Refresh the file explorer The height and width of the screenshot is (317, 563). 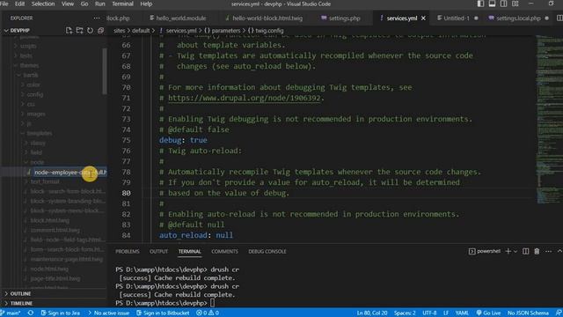pyautogui.click(x=90, y=31)
